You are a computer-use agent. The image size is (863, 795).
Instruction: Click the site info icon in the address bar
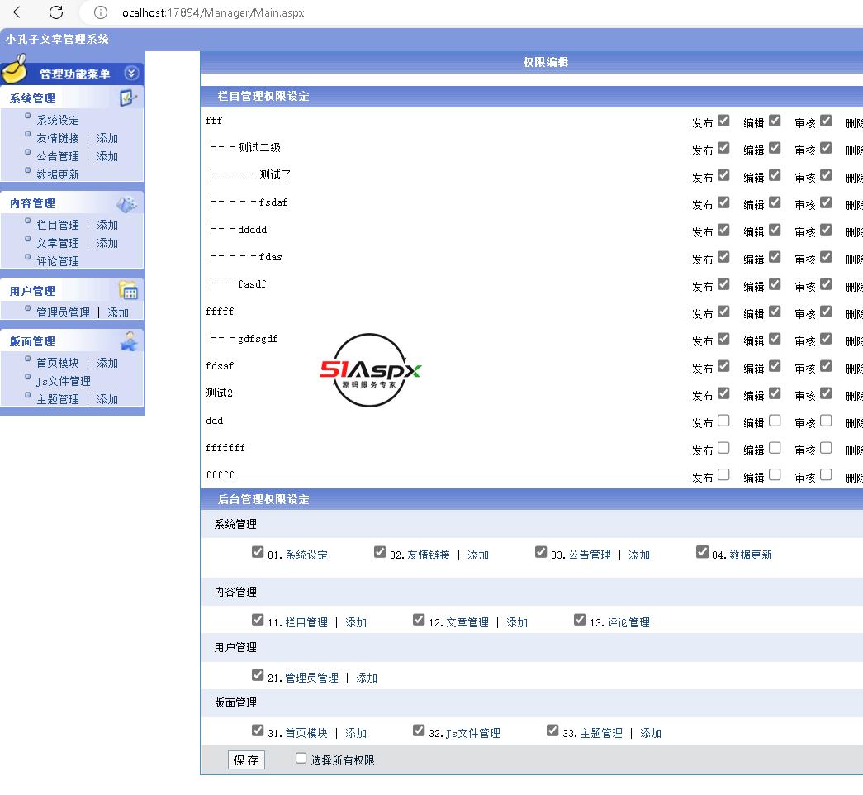[101, 12]
